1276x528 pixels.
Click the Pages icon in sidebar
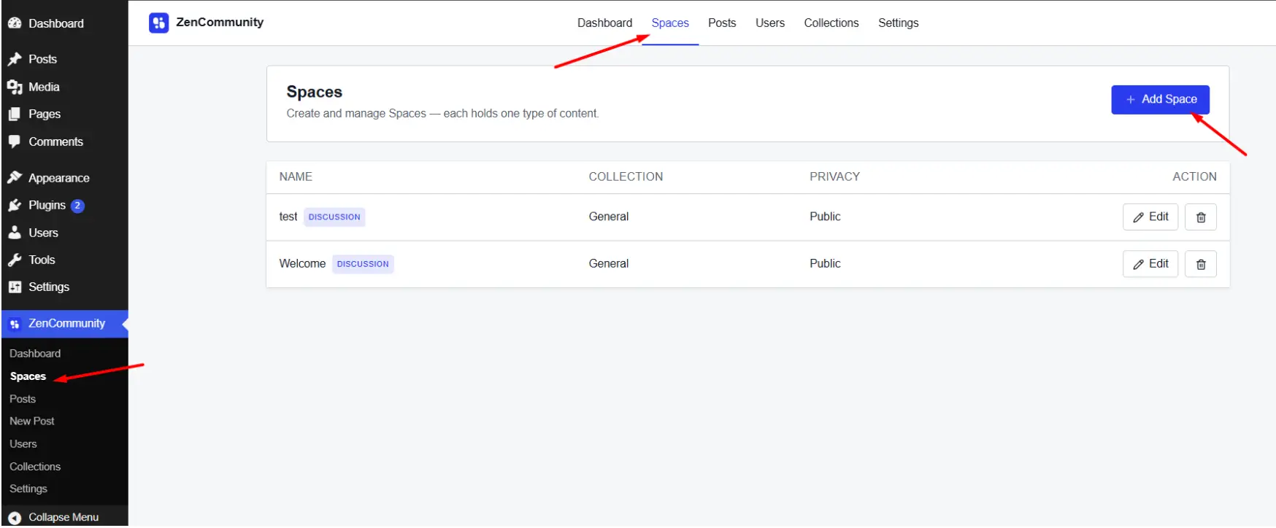coord(15,114)
